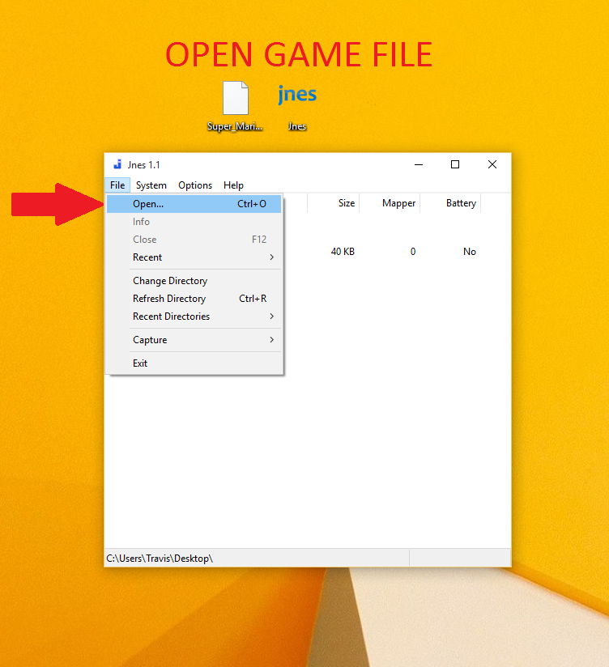Click the disabled Info menu entry
Viewport: 609px width, 667px height.
tap(194, 222)
